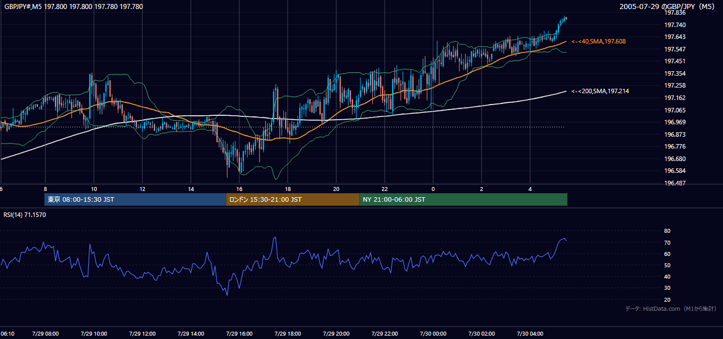Screen dimensions: 723x339
Task: Click the 7/29 18:00 time axis label
Action: click(x=288, y=333)
